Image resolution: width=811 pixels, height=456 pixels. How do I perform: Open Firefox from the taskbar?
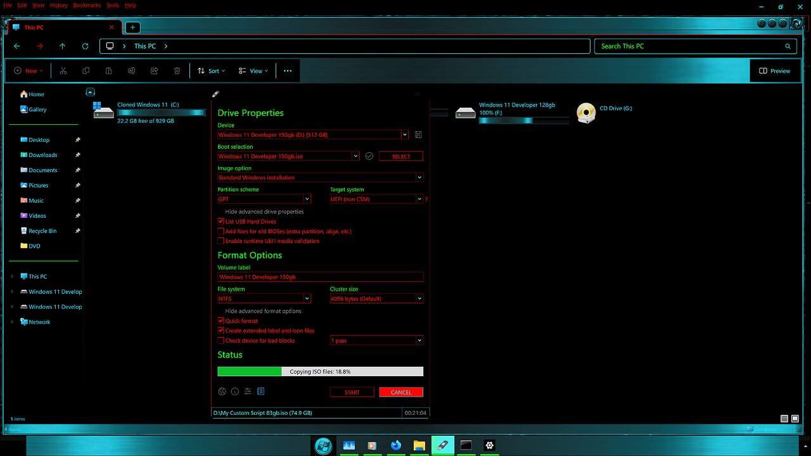point(396,445)
